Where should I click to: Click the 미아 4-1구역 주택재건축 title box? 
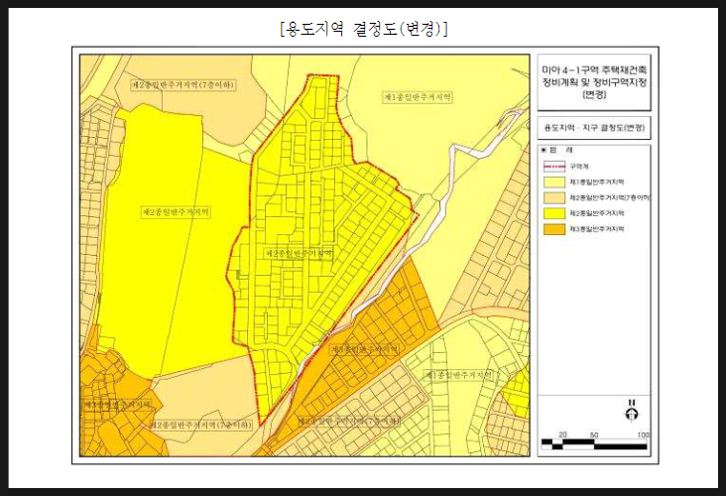594,82
